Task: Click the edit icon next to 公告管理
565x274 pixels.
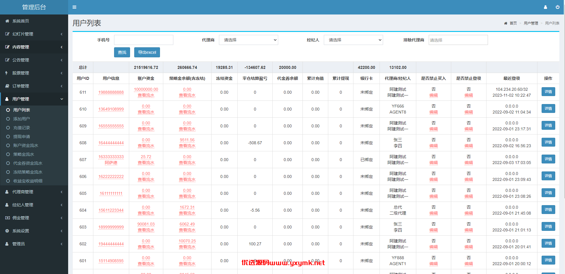Action: point(7,60)
